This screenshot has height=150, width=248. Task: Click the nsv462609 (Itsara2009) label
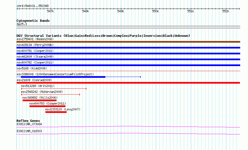click(x=35, y=57)
